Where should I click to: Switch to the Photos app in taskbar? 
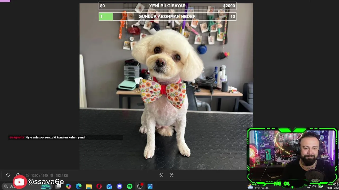point(150,186)
